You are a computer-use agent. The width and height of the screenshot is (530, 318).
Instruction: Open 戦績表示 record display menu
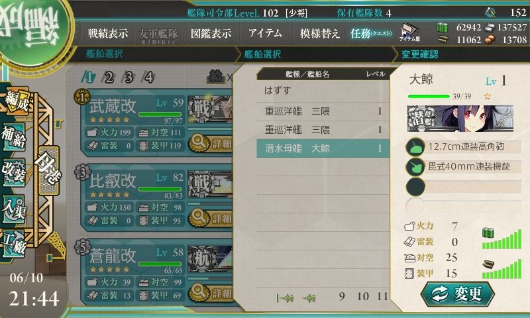108,33
